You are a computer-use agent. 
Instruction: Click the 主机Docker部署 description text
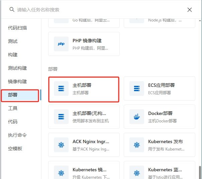coord(163,121)
